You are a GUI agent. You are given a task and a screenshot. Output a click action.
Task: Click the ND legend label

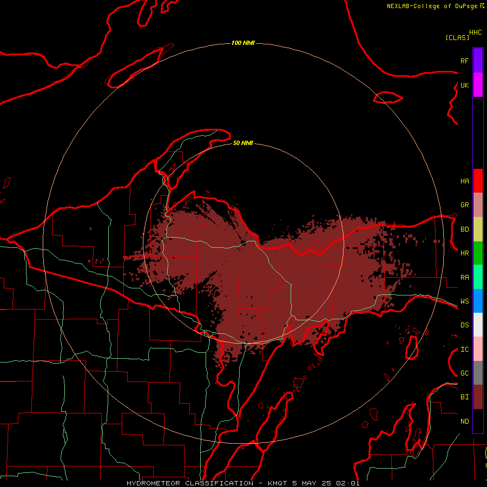click(464, 422)
